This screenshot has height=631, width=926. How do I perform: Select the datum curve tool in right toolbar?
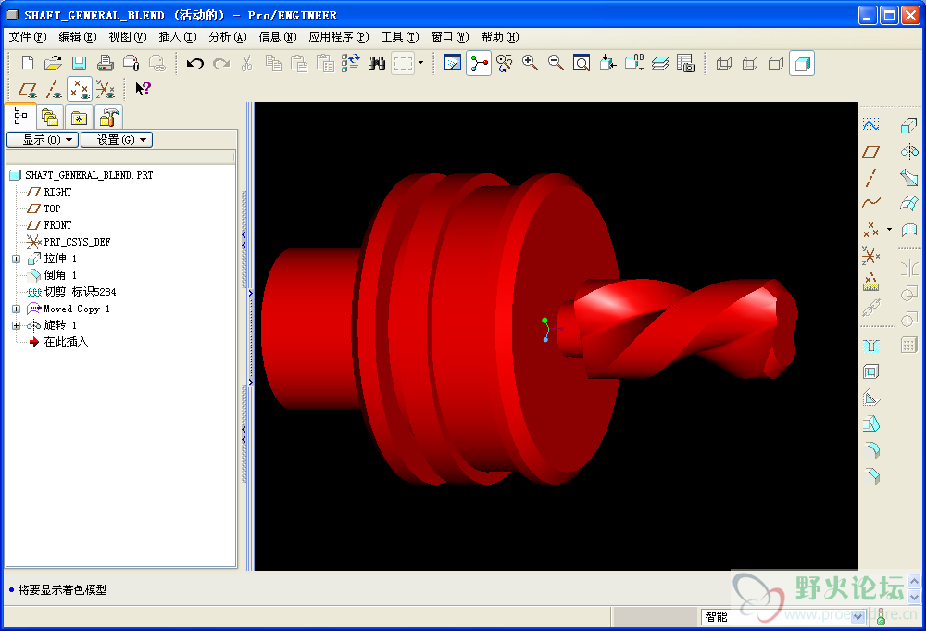tap(870, 203)
